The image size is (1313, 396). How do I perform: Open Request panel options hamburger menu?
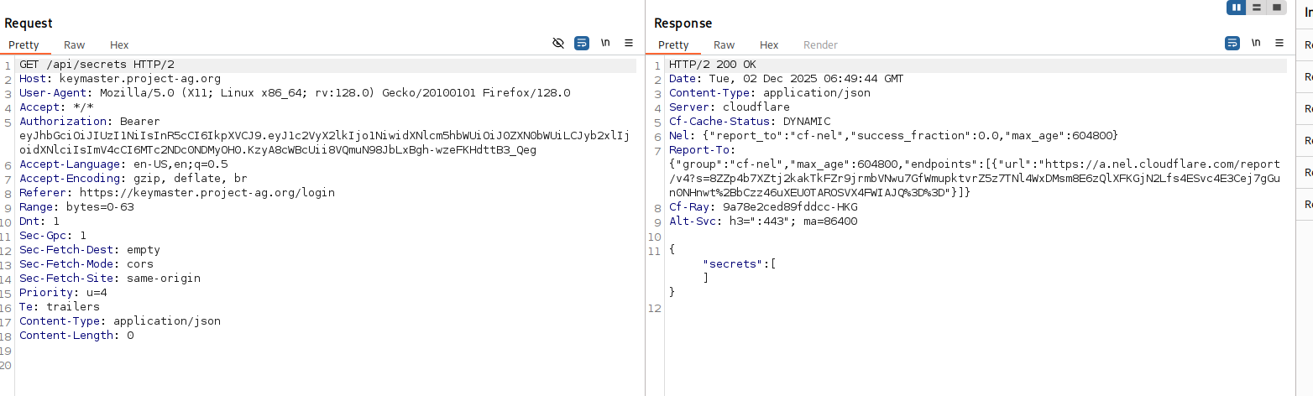[x=629, y=43]
